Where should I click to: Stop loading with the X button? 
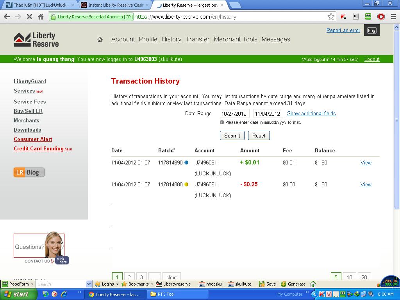pyautogui.click(x=29, y=17)
